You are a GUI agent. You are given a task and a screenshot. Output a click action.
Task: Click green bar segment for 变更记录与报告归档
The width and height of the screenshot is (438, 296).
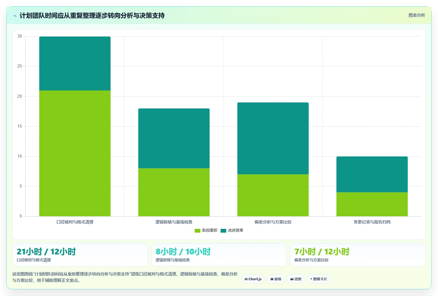372,204
